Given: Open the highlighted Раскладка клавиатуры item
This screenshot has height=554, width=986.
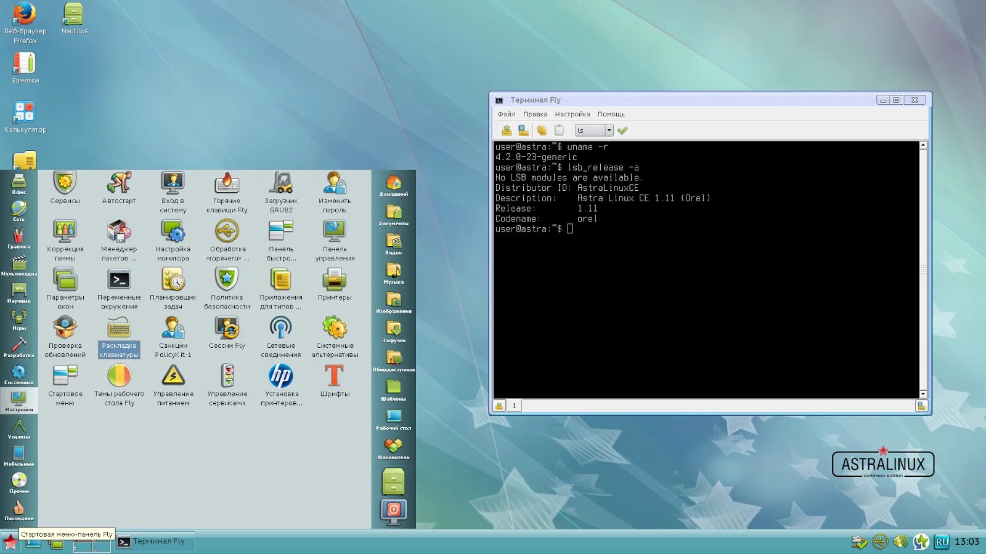Looking at the screenshot, I should point(119,337).
